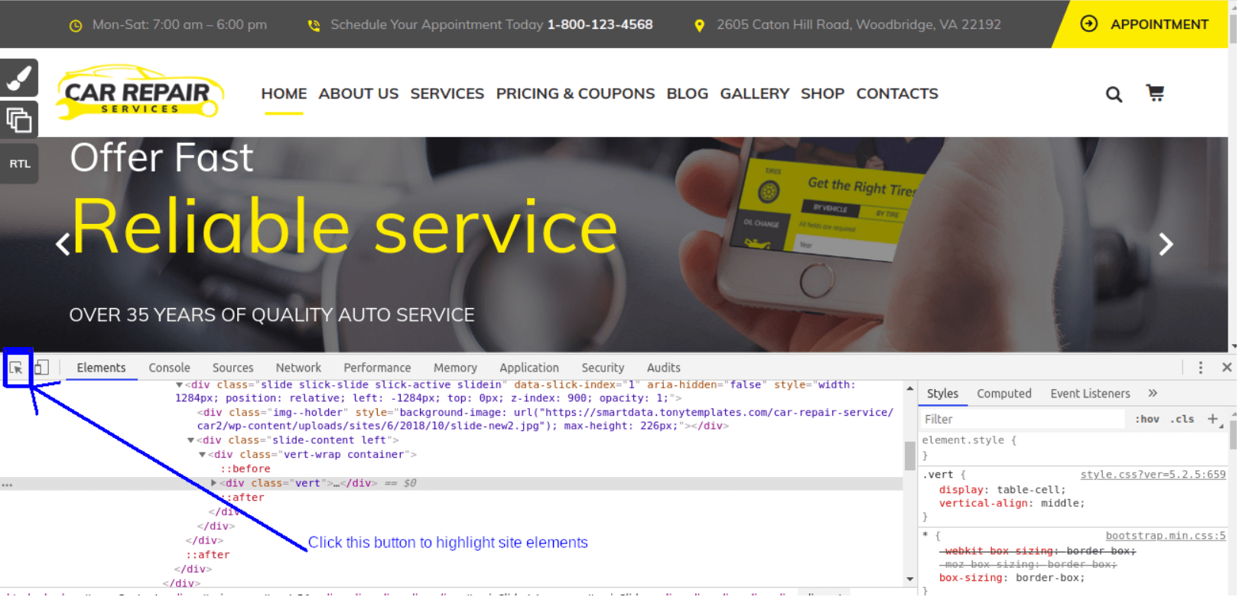The height and width of the screenshot is (597, 1239).
Task: Open the site search magnifier icon
Action: (1114, 94)
